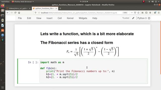Open the Activities overview

point(5,1)
